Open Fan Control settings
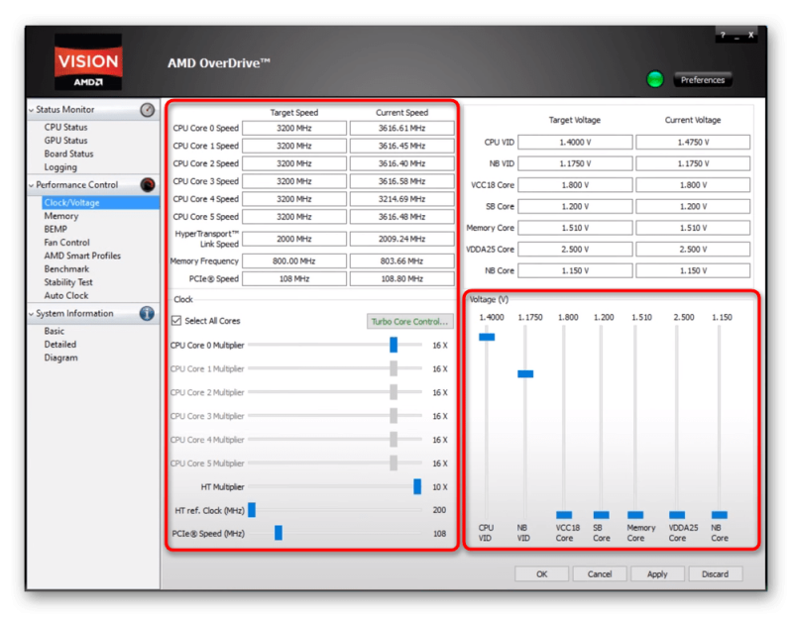 click(66, 242)
